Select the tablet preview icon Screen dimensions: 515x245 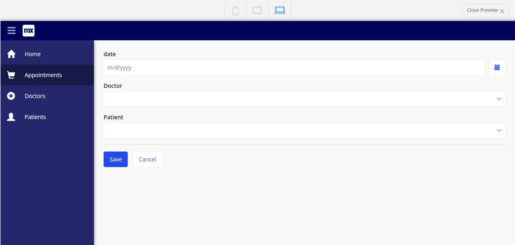click(x=257, y=10)
